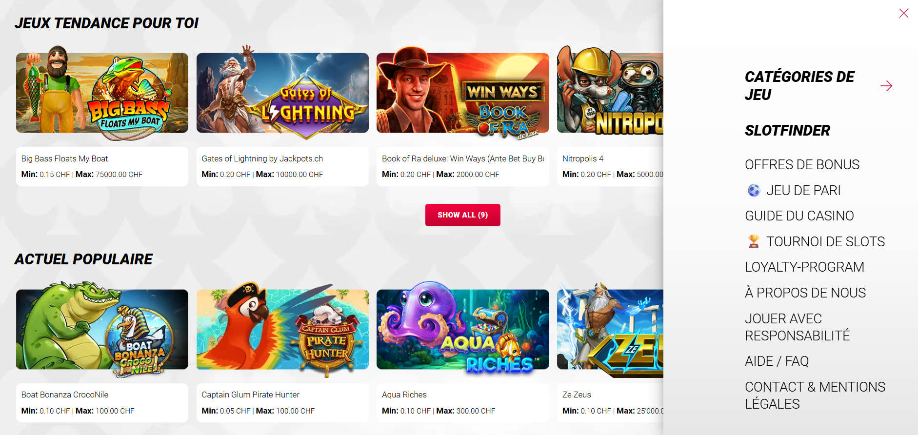Open the Slotfinder menu item
This screenshot has width=918, height=435.
pyautogui.click(x=787, y=130)
